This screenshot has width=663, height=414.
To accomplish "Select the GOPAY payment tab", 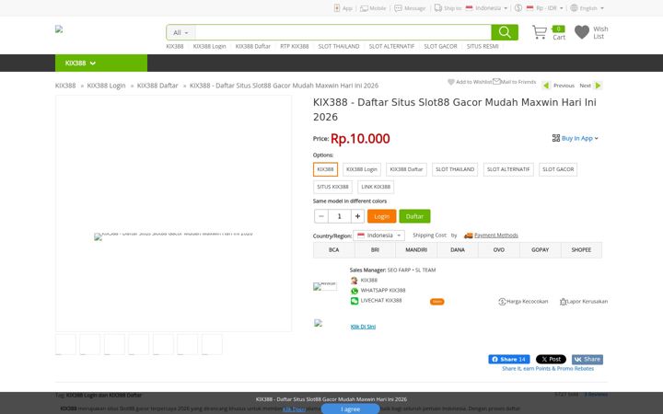I will (x=540, y=250).
